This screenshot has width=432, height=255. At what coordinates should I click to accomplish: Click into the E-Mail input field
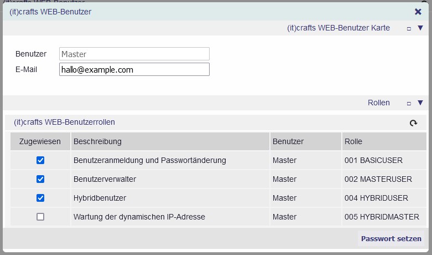(x=134, y=69)
